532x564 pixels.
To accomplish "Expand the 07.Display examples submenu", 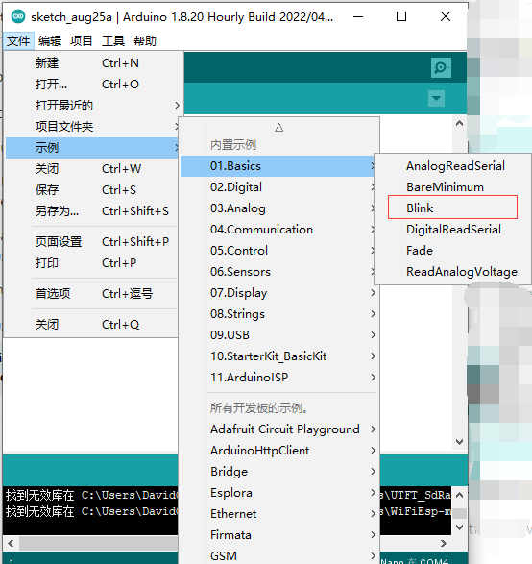I will coord(278,293).
